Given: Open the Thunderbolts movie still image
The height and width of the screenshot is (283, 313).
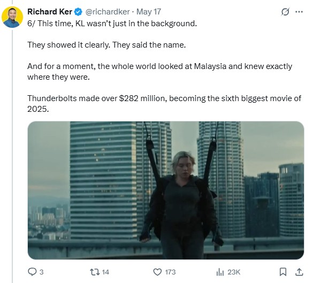Looking at the screenshot, I should 166,190.
